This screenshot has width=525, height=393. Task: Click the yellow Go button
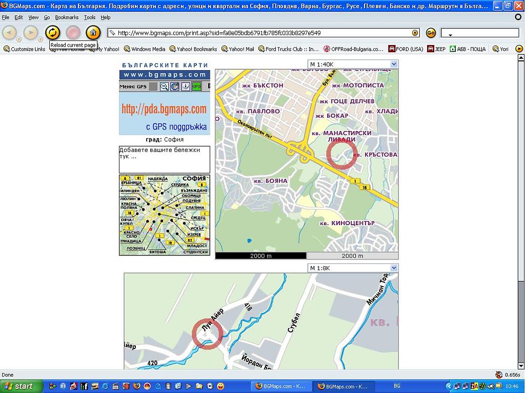(x=431, y=33)
